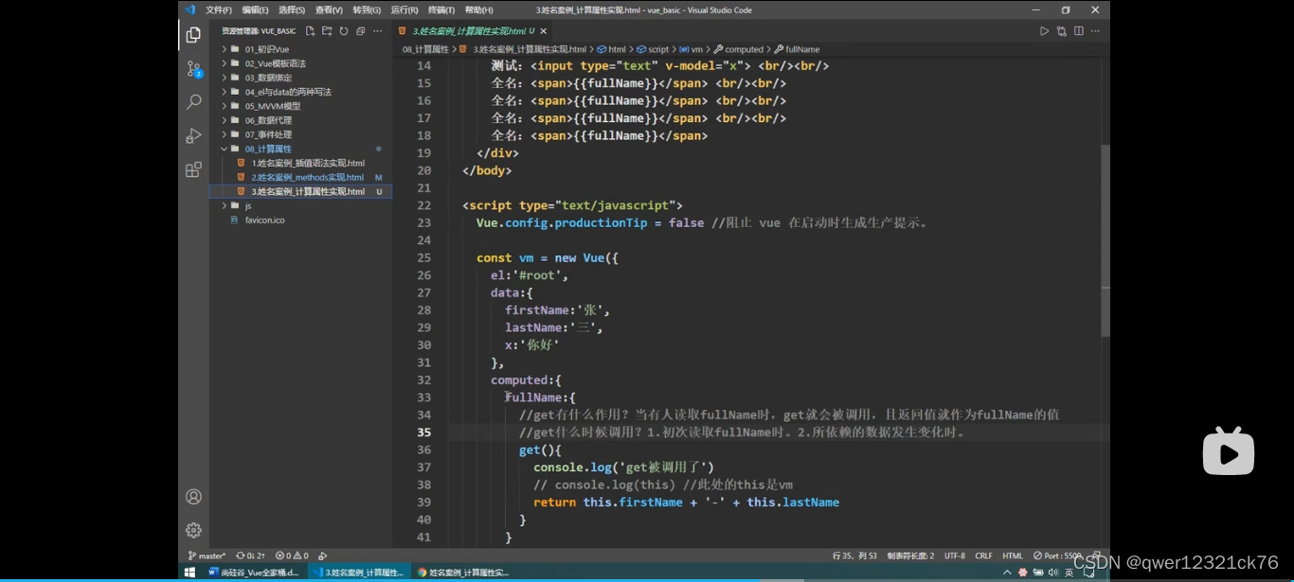The height and width of the screenshot is (582, 1294).
Task: Switch to the Chrome 姓名案例 taskbar item
Action: 463,573
